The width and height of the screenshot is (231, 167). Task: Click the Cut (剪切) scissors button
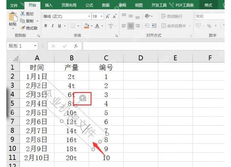pyautogui.click(x=27, y=14)
